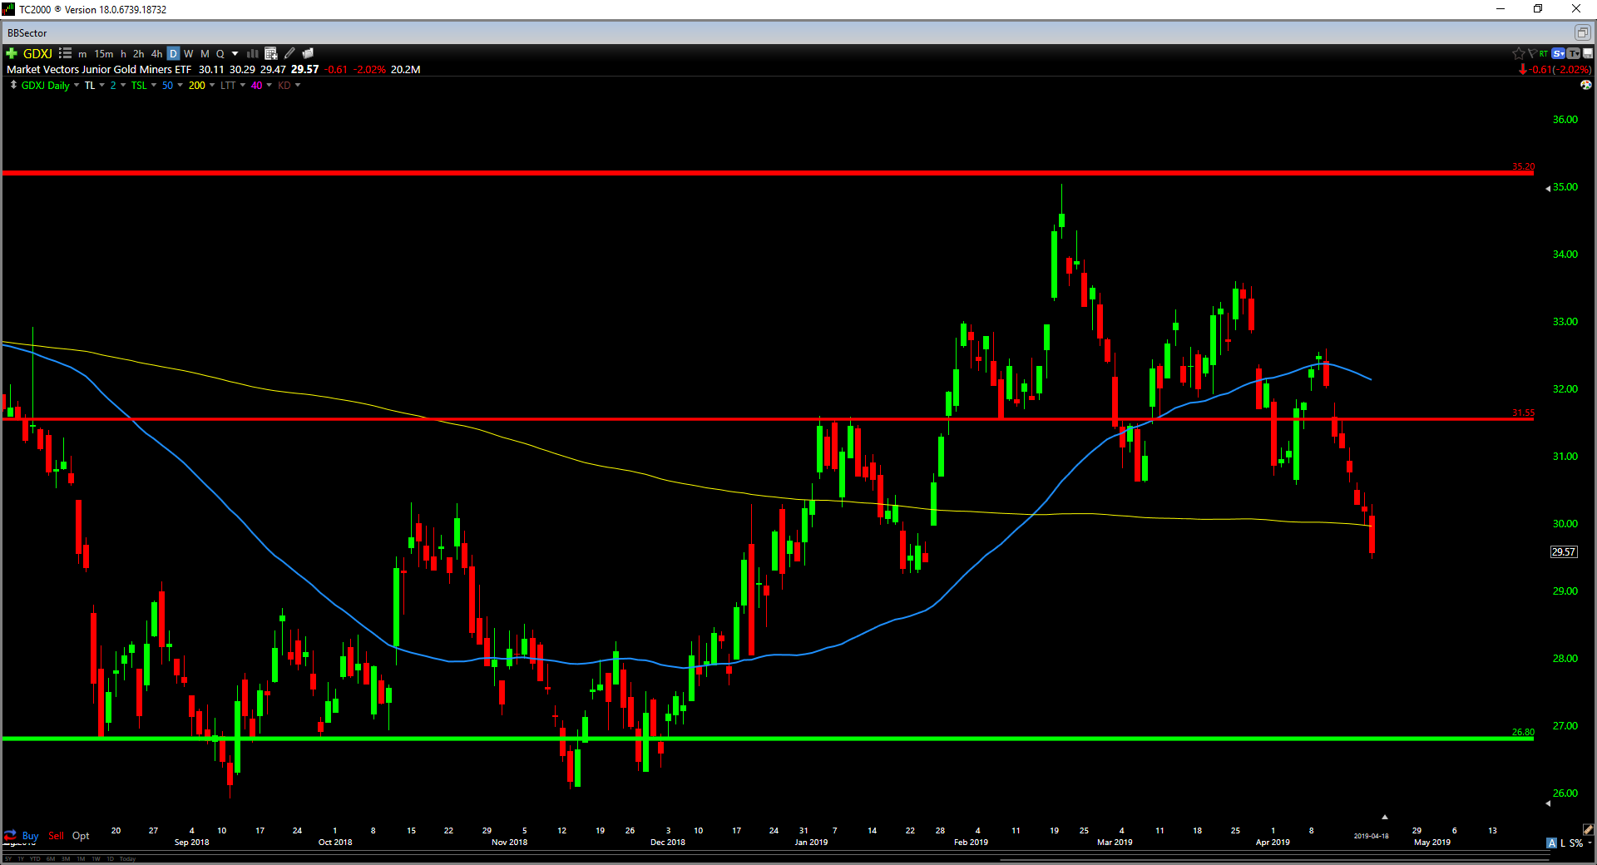Image resolution: width=1597 pixels, height=865 pixels.
Task: Open the watchlist list icon beside GDXJ
Action: 65,53
